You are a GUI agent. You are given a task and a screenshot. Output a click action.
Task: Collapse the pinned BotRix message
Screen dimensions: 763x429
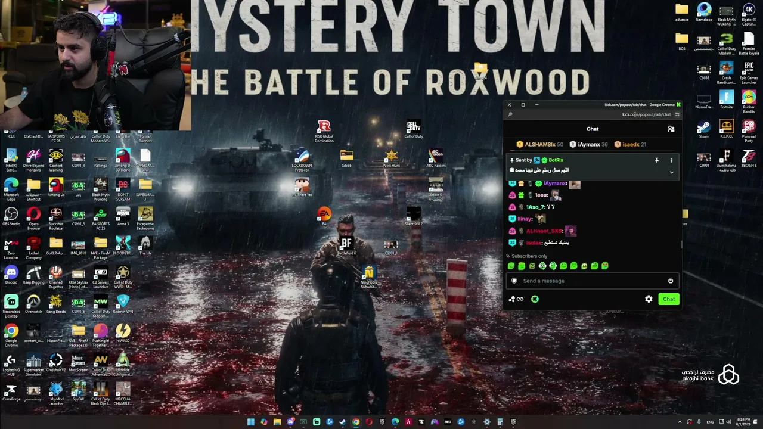coord(671,172)
